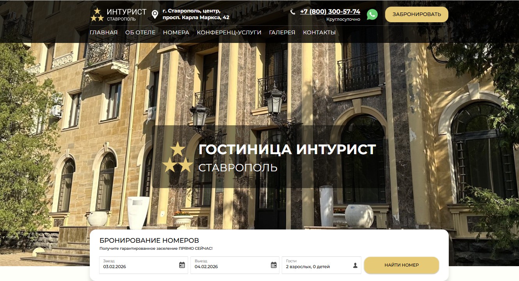
Task: Open WhatsApp chat via green icon
Action: [x=372, y=14]
